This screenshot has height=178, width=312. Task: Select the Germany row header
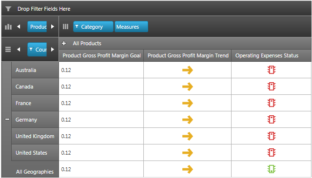[x=35, y=120]
